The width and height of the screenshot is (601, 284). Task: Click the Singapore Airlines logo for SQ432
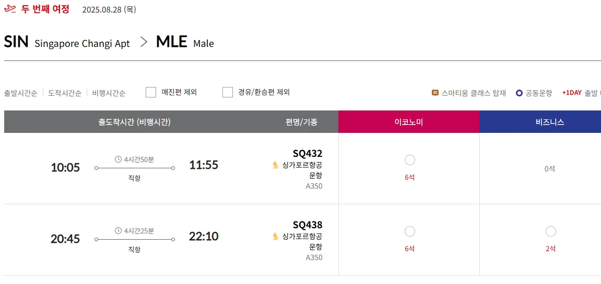pos(276,165)
